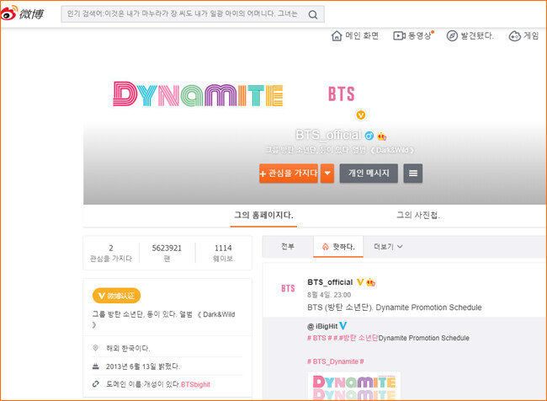Click the 관심을 가지다 follow button
Image resolution: width=547 pixels, height=401 pixels.
(289, 174)
